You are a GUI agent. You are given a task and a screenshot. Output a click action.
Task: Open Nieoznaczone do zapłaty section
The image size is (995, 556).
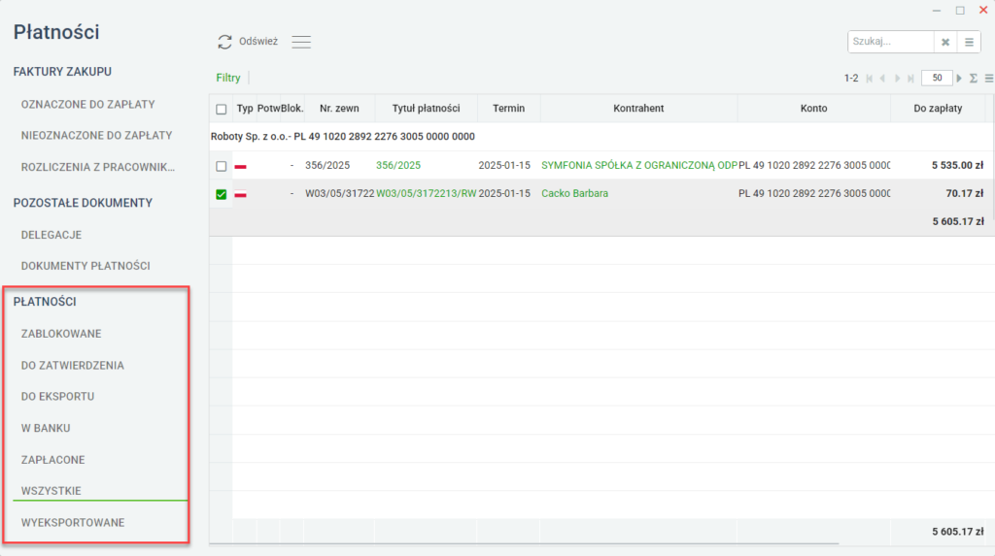click(96, 135)
